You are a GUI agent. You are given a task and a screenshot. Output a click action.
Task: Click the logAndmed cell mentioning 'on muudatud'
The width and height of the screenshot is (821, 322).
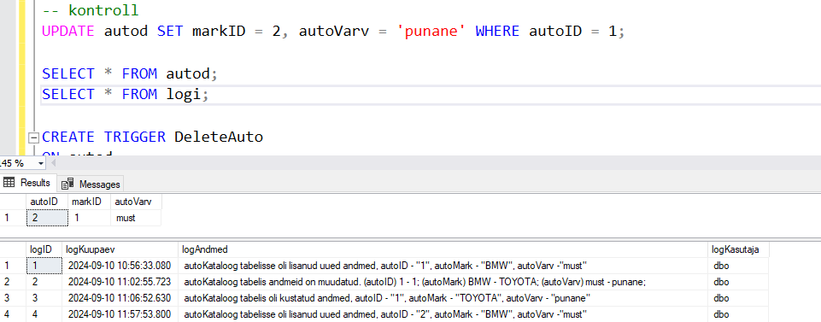[x=443, y=282]
